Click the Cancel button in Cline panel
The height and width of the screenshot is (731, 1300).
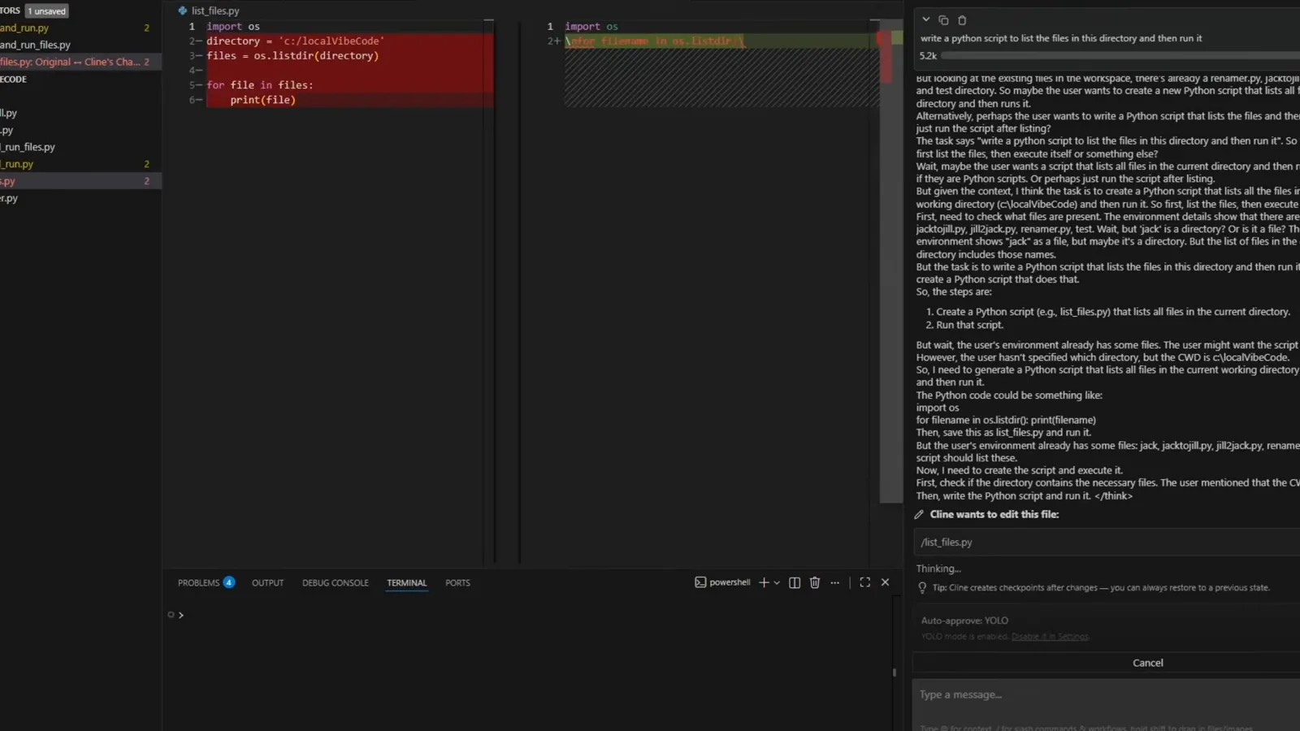click(x=1147, y=663)
